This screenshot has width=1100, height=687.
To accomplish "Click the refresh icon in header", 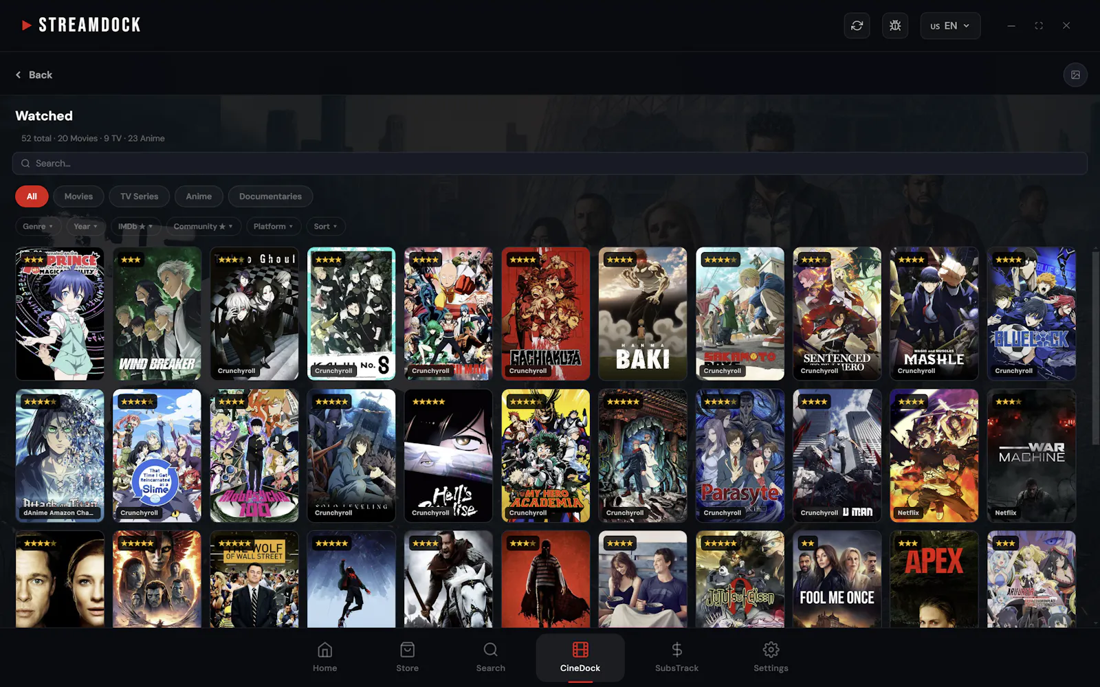I will 857,25.
